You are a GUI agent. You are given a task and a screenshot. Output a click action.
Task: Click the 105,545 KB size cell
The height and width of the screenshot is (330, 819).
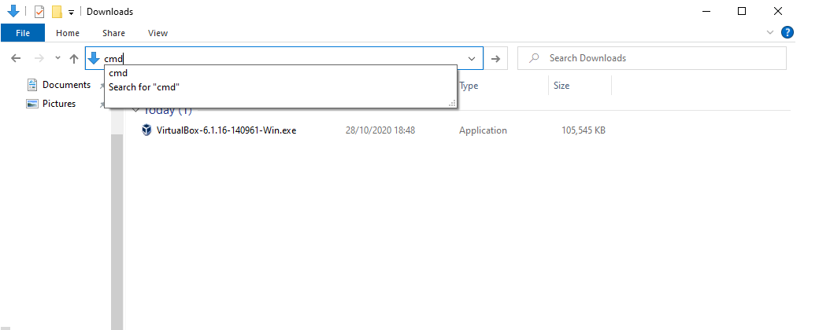[583, 130]
